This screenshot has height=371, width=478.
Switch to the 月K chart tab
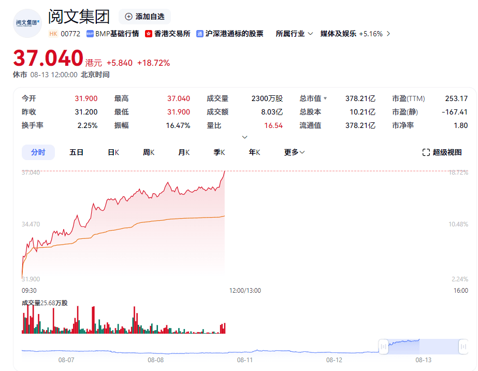[184, 152]
